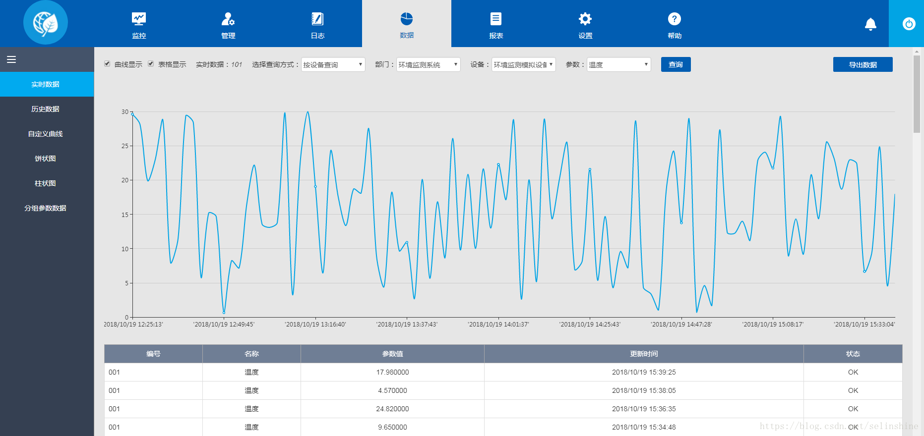Viewport: 924px width, 436px height.
Task: Click the 状态 column header
Action: point(853,354)
